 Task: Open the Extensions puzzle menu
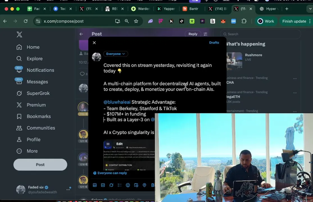(x=244, y=21)
